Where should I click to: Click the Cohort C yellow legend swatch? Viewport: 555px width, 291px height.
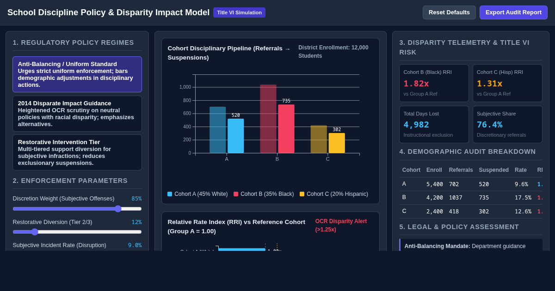coord(302,194)
